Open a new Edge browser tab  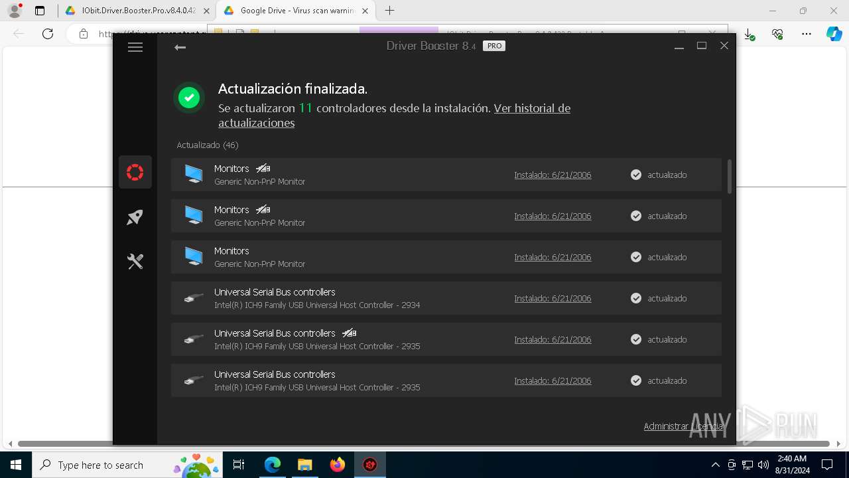pyautogui.click(x=389, y=11)
